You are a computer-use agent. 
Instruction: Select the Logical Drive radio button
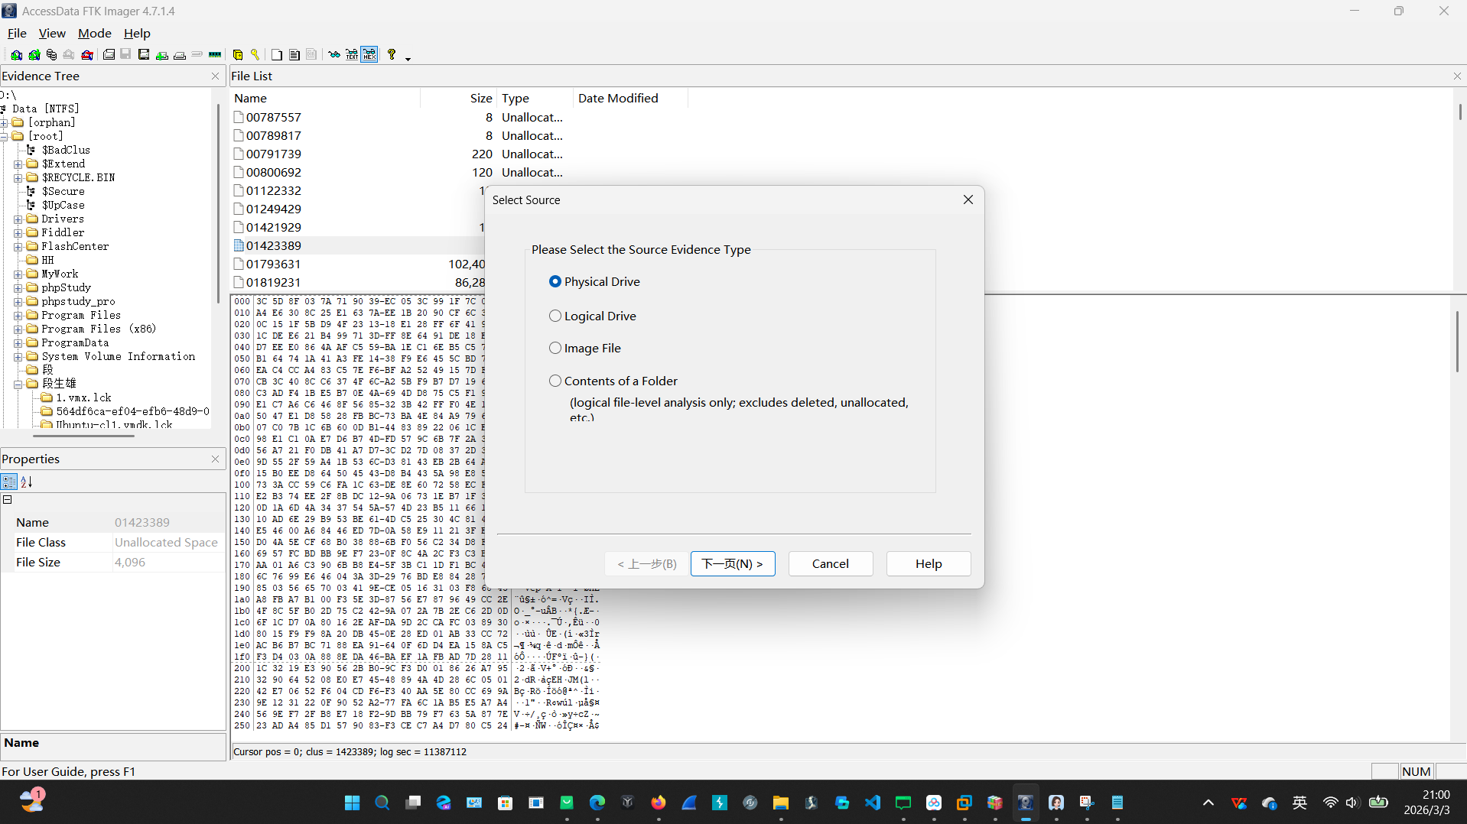click(x=555, y=316)
